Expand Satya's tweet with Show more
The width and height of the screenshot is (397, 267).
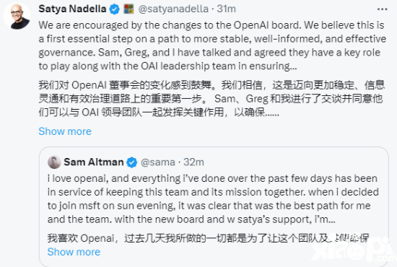(65, 131)
